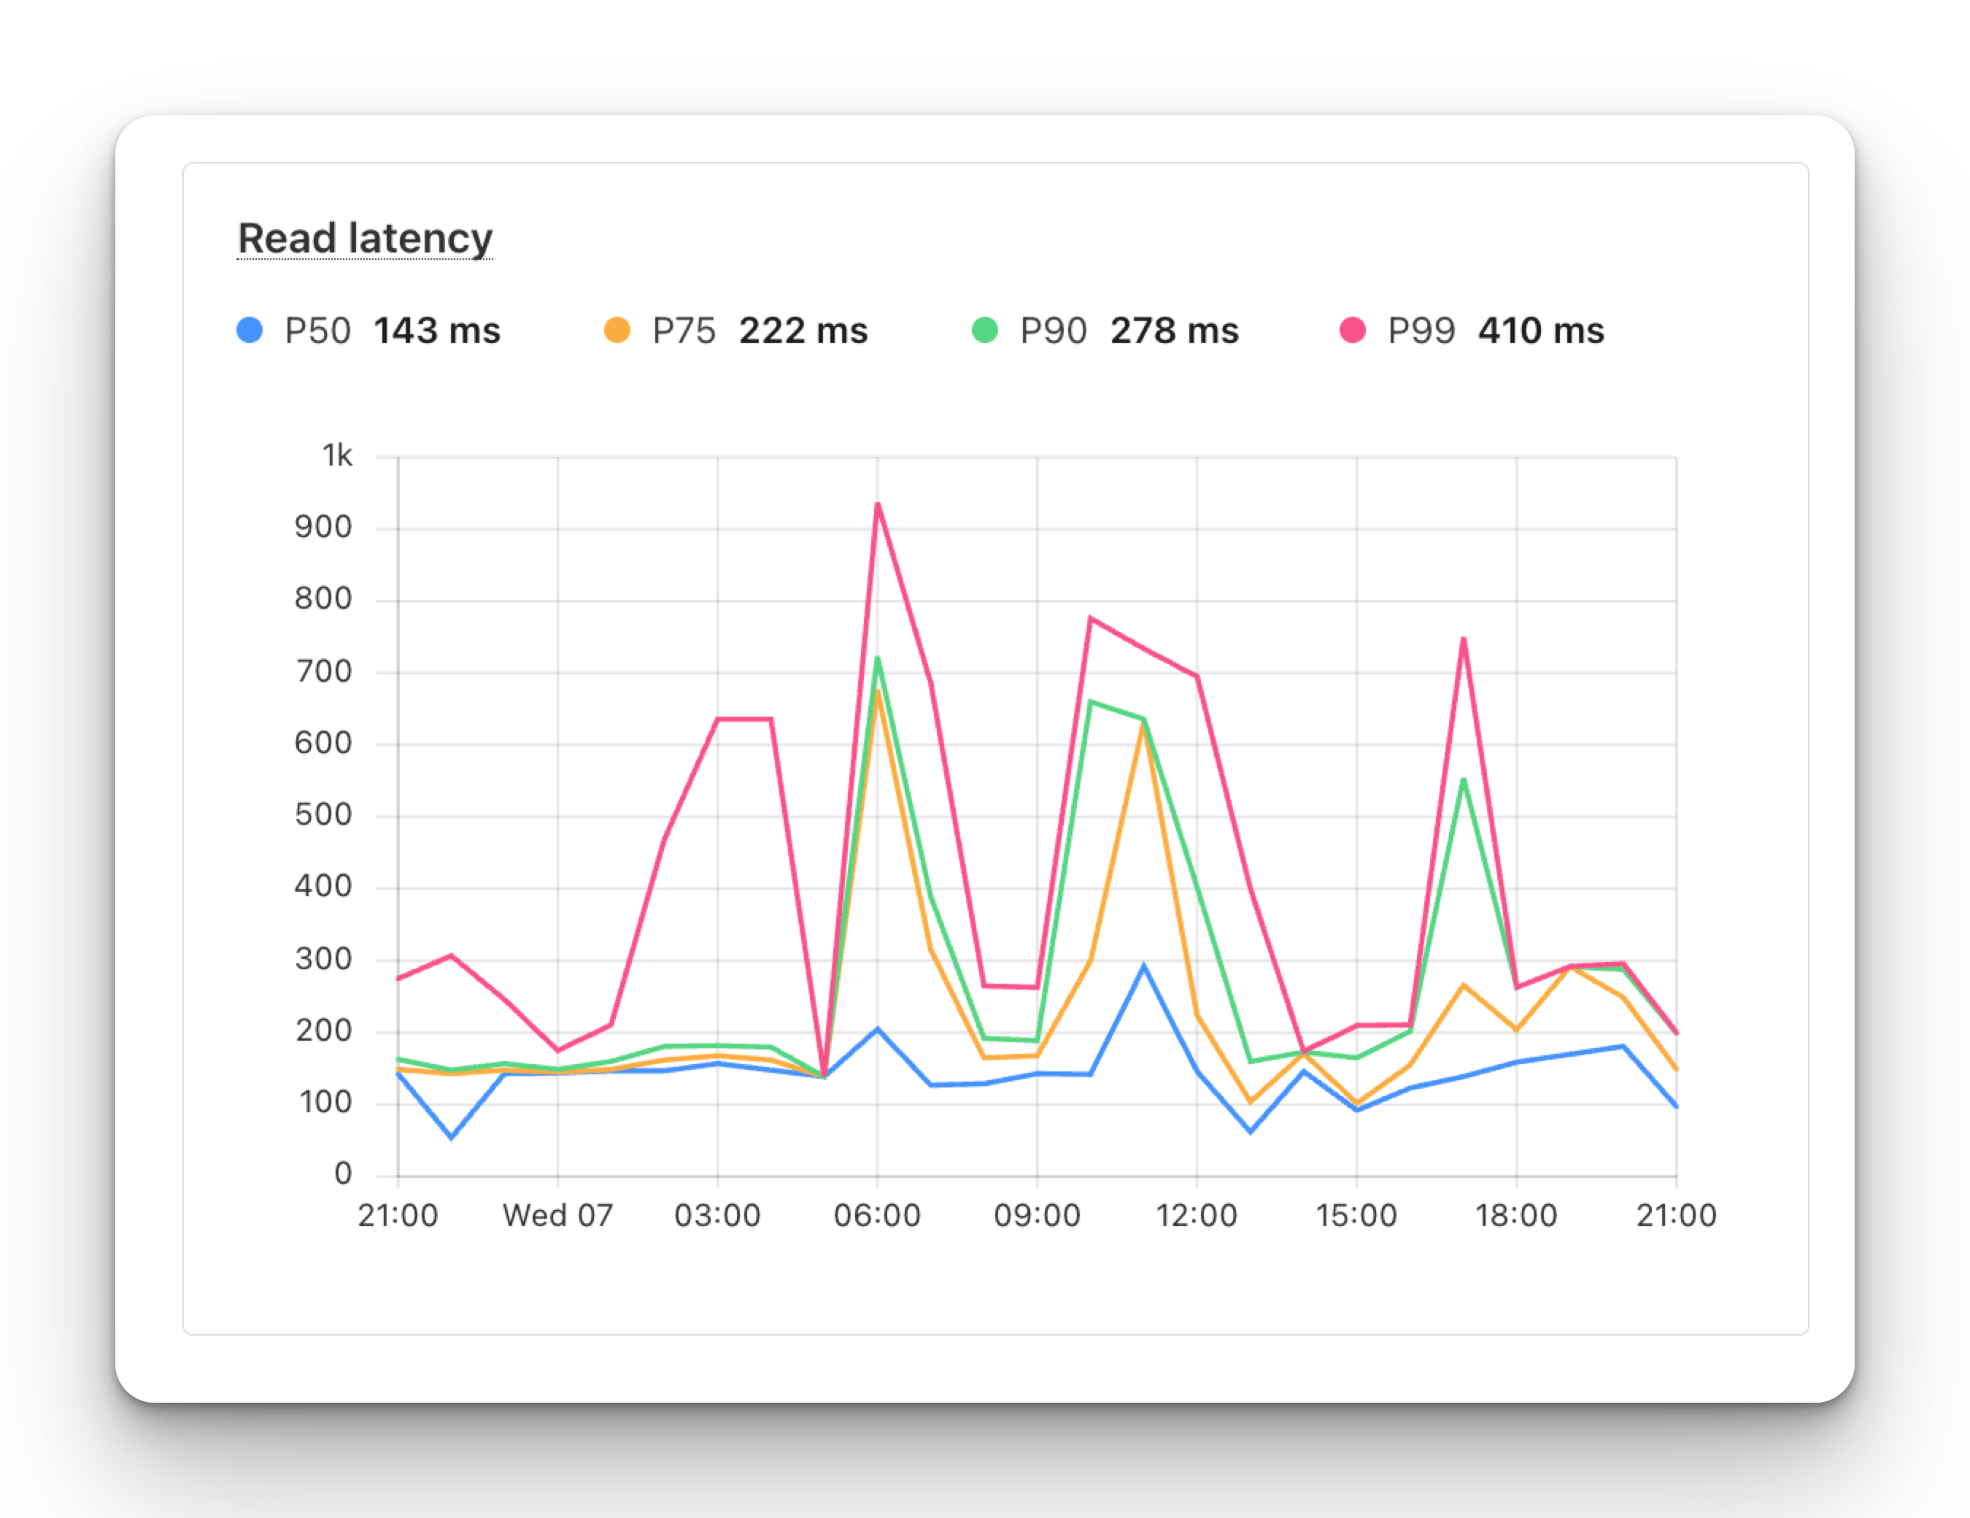Viewport: 1970px width, 1518px height.
Task: Click the Wed 07 x-axis label
Action: click(557, 1216)
